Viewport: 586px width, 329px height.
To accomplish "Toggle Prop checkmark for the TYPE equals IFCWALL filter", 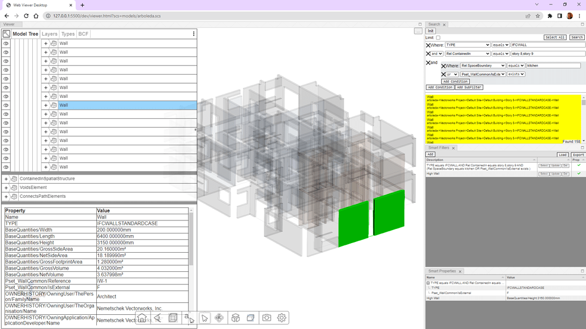I will coord(579,165).
